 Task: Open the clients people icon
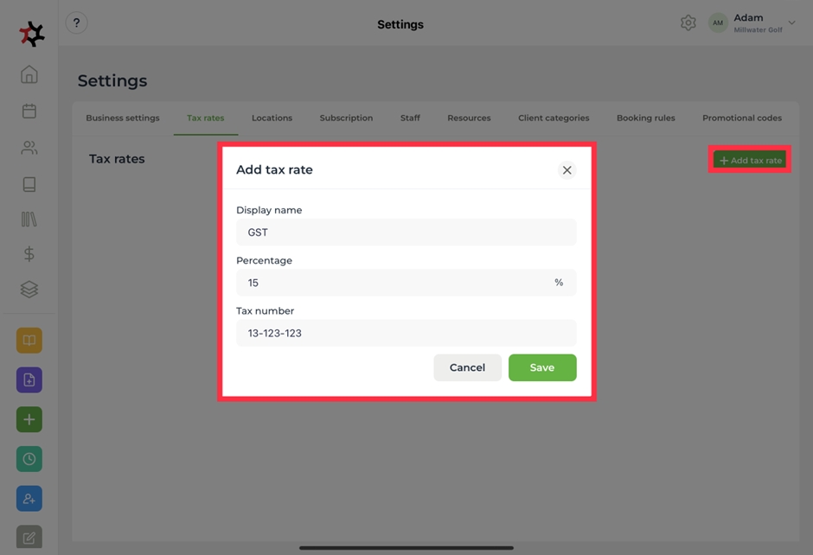click(x=29, y=148)
